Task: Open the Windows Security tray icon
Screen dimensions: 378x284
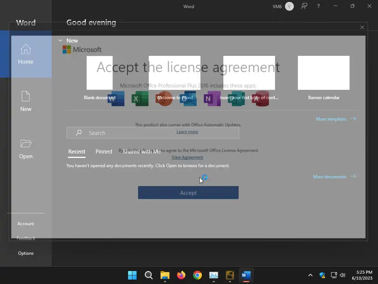Action: pyautogui.click(x=322, y=275)
